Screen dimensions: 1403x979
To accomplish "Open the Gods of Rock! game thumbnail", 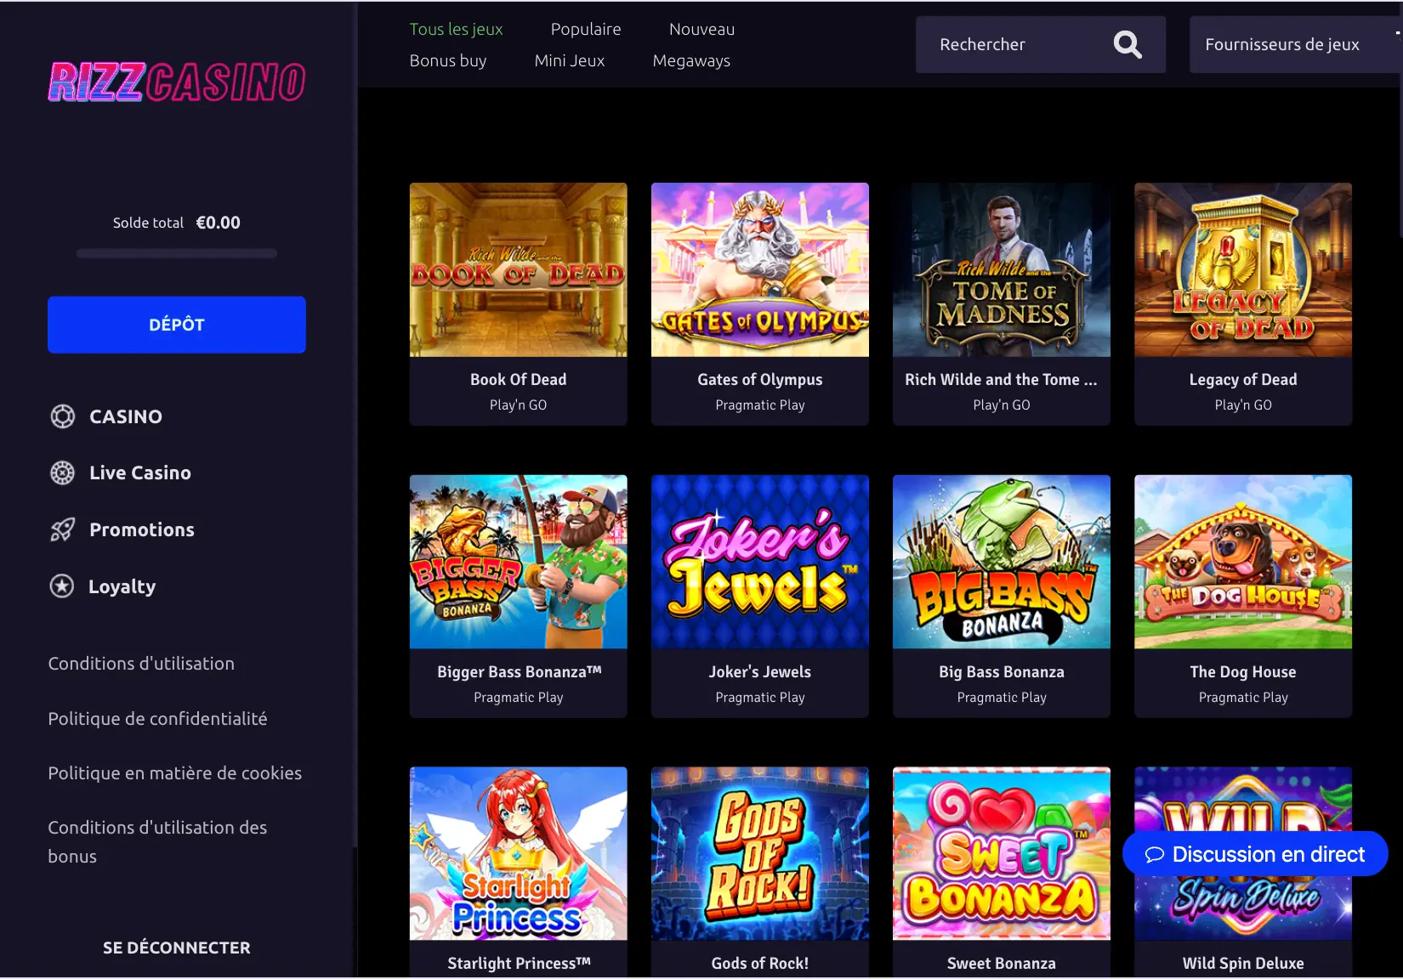I will pyautogui.click(x=760, y=853).
